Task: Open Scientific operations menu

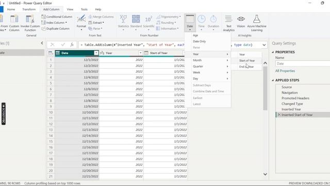Action: coord(148,23)
